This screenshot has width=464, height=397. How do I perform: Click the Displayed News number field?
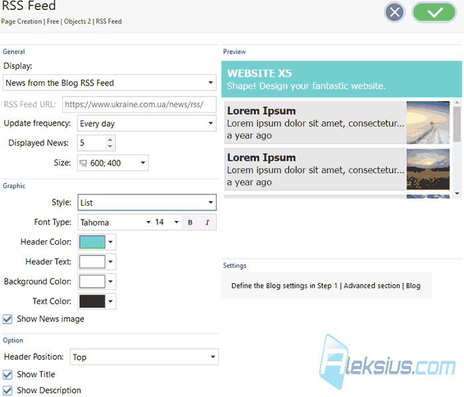pos(91,143)
